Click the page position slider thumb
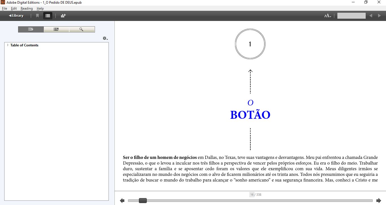Image resolution: width=386 pixels, height=205 pixels. click(x=143, y=200)
